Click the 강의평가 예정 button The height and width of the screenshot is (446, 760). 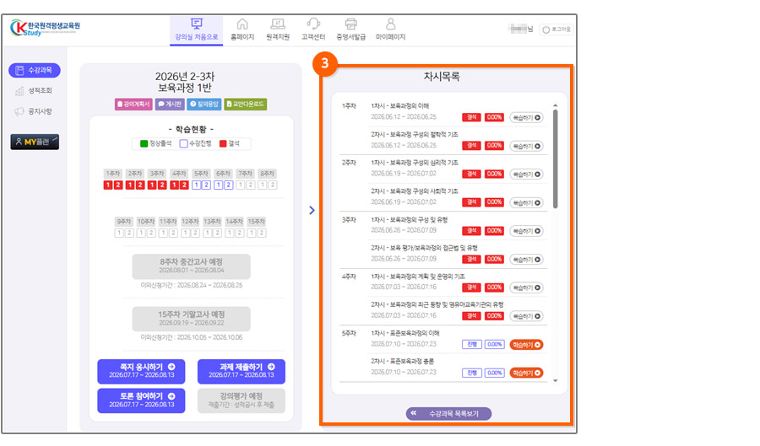(242, 400)
